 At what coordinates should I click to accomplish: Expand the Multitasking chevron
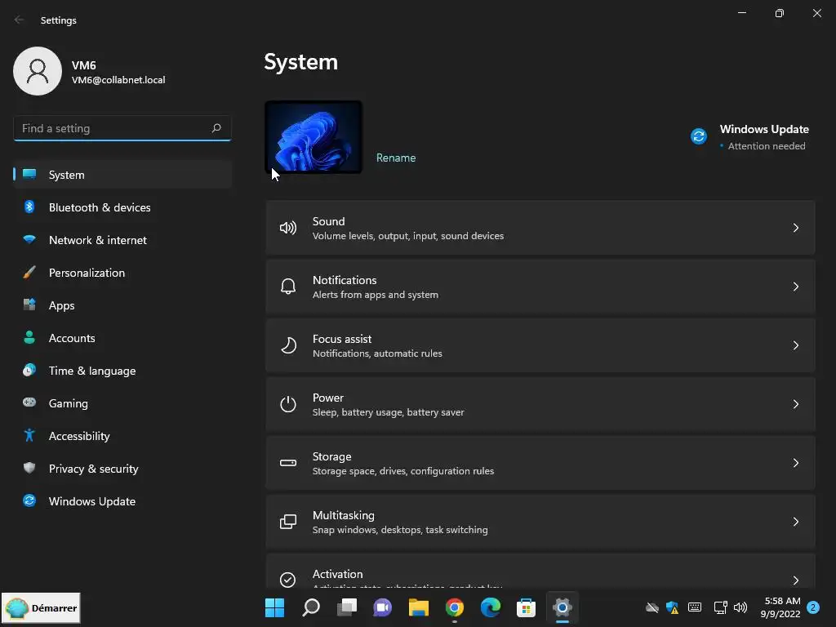pyautogui.click(x=795, y=522)
